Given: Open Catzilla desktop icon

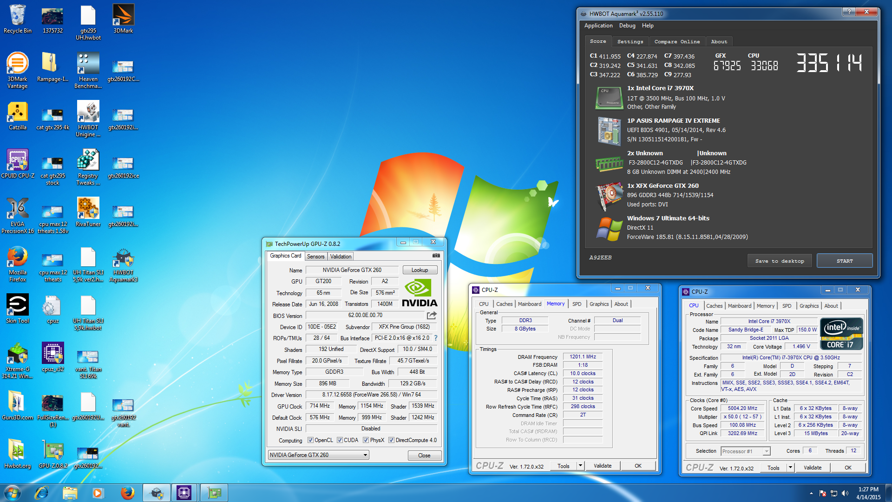Looking at the screenshot, I should point(18,116).
